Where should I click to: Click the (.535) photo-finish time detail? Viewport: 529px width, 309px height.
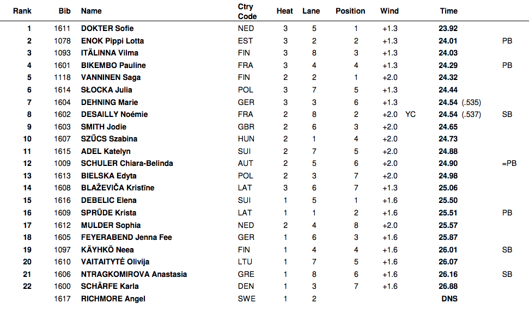pyautogui.click(x=471, y=102)
